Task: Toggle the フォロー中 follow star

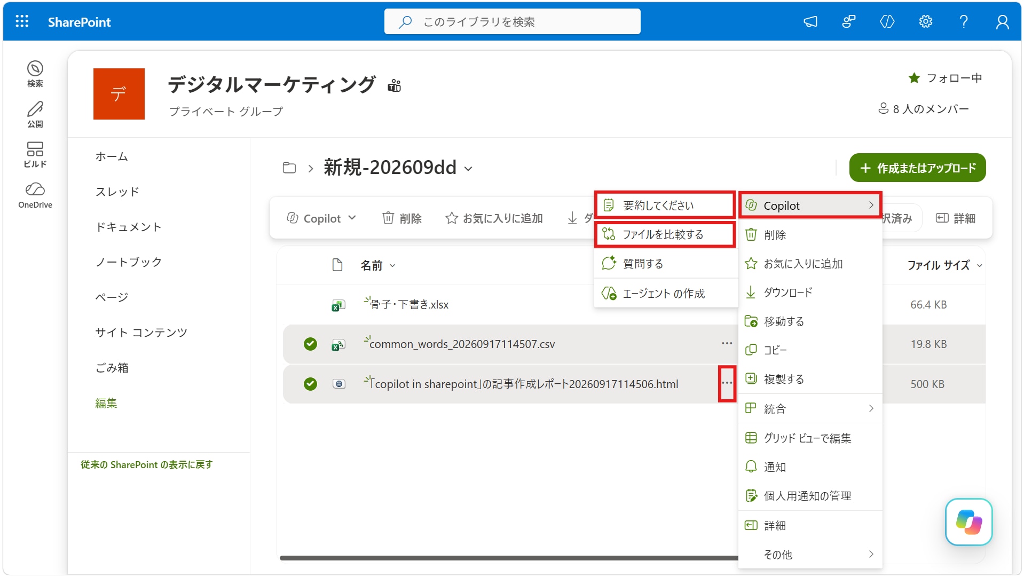Action: (x=914, y=78)
